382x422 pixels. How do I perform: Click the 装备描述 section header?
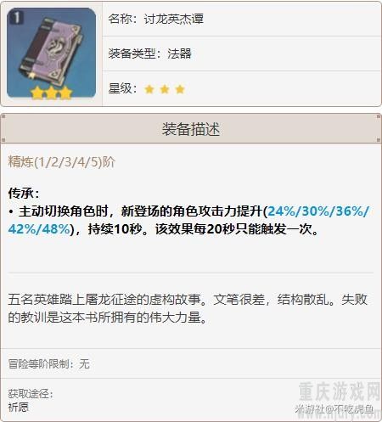coord(191,129)
